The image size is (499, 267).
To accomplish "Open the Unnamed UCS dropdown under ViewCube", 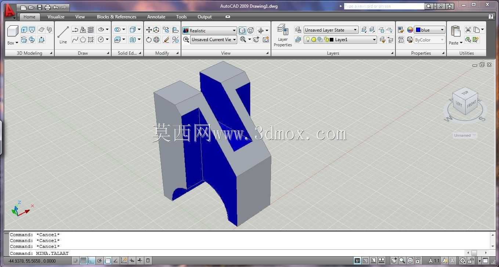I will [x=465, y=136].
